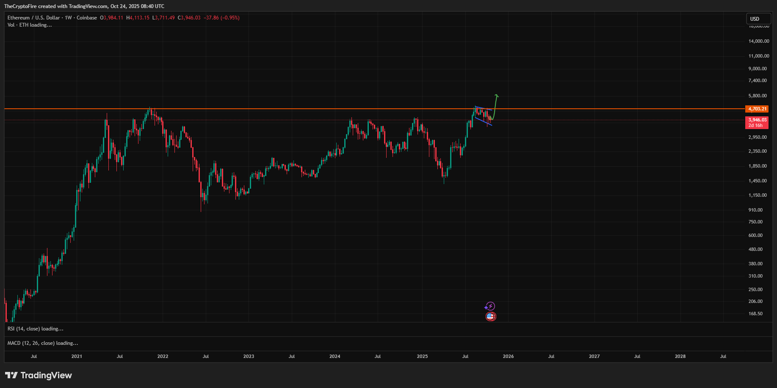Click the 2028 label on time axis
The width and height of the screenshot is (777, 388).
(x=680, y=356)
